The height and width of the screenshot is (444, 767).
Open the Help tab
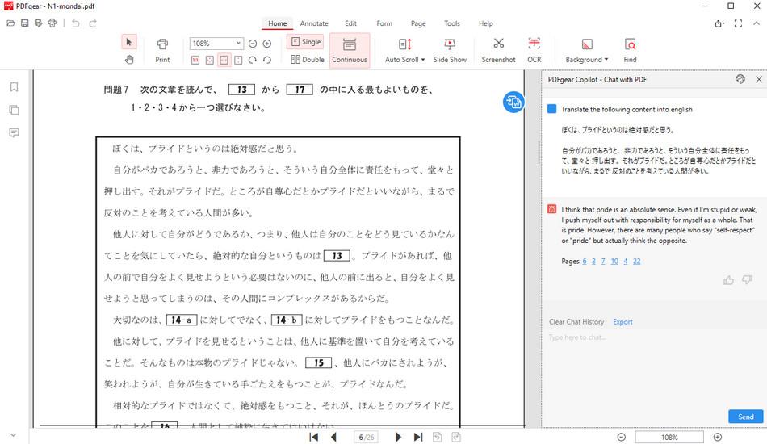click(486, 23)
